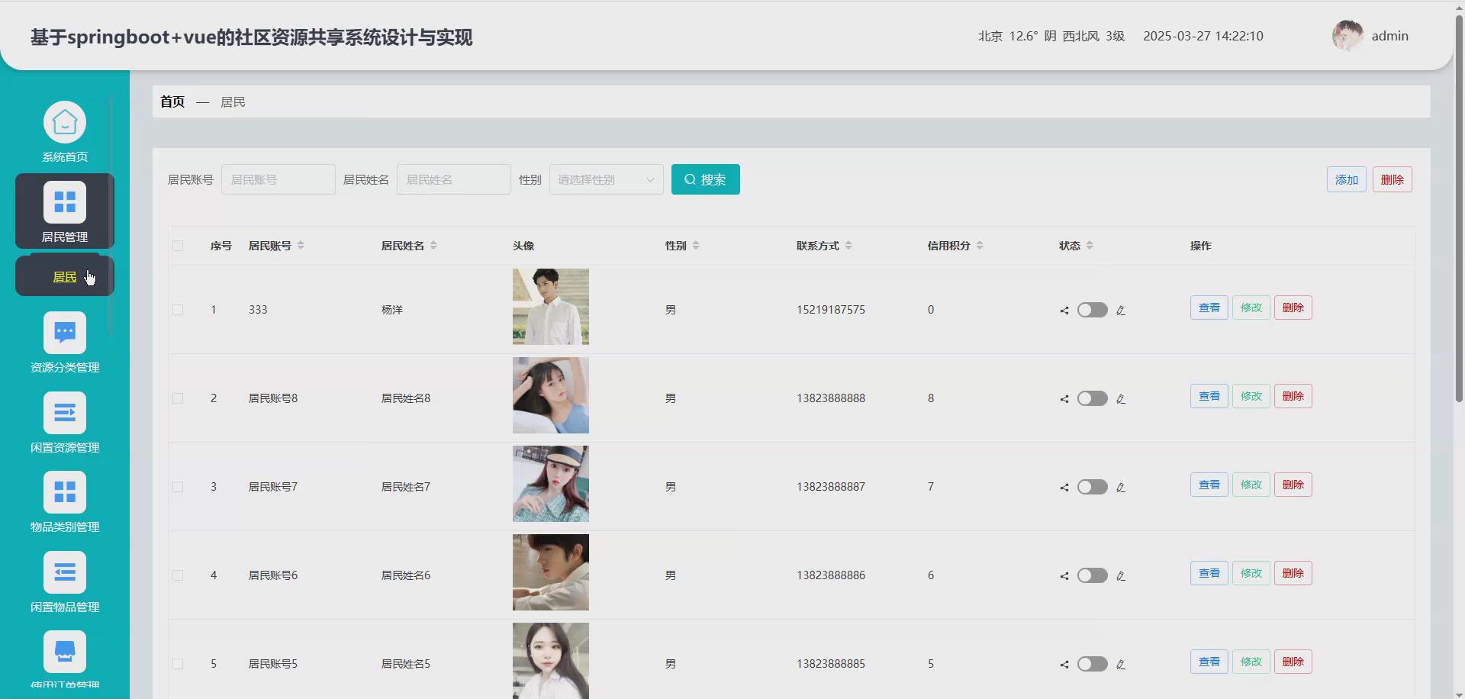Open the 闲置资源管理 list icon
1465x699 pixels.
[x=65, y=413]
